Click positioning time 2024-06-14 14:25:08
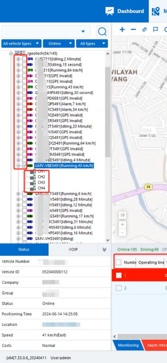This screenshot has height=363, width=167. (60, 314)
